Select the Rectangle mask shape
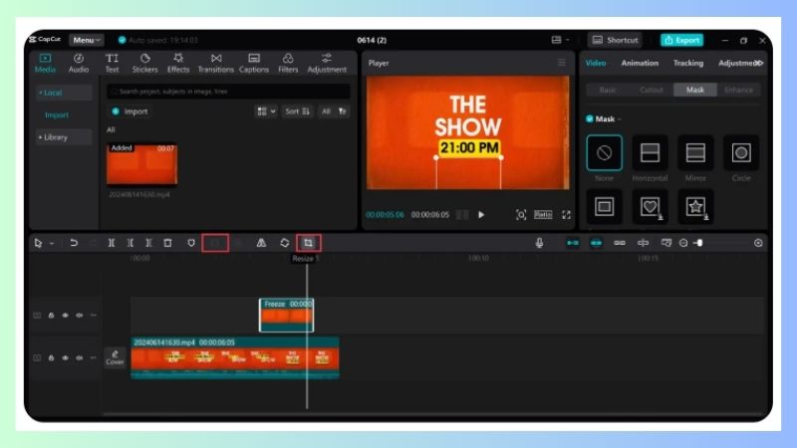 tap(605, 207)
